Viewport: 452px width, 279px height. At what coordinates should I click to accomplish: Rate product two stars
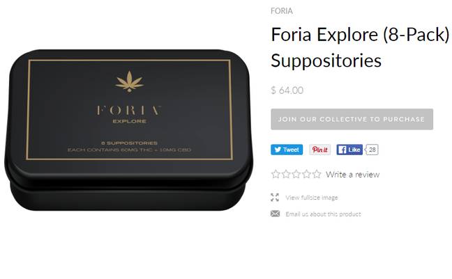286,174
